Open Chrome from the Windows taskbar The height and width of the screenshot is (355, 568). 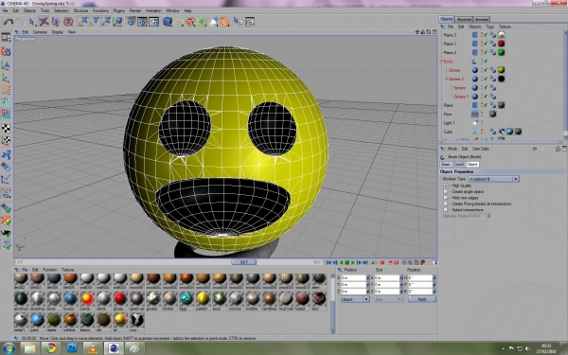point(51,348)
